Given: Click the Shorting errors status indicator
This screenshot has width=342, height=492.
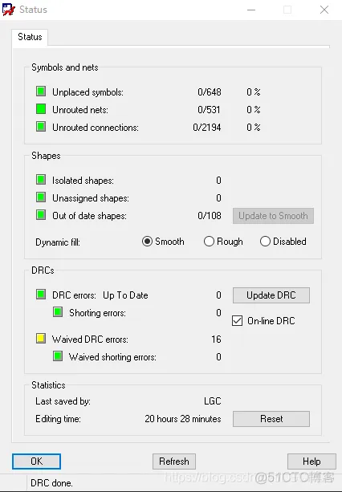Looking at the screenshot, I should point(58,312).
